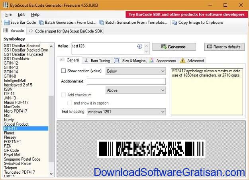Click the General tab icon
249x180 pixels.
[62, 60]
